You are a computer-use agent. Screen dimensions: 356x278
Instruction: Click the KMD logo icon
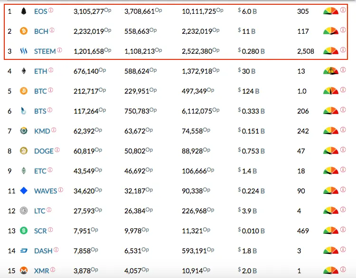(x=24, y=131)
